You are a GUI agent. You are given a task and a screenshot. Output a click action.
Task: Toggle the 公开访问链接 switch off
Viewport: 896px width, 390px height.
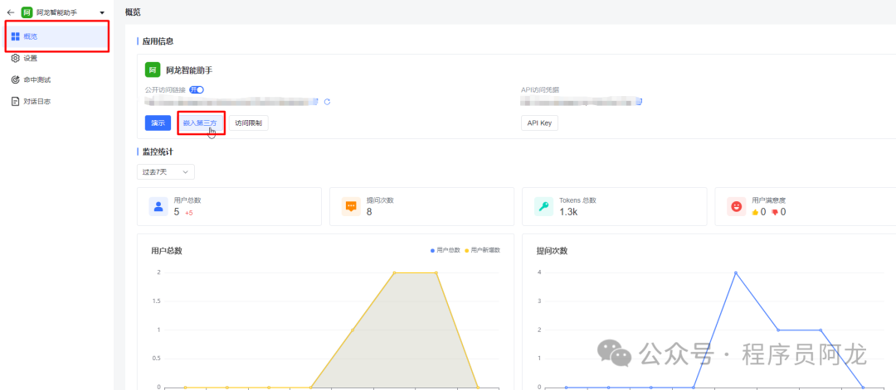click(197, 89)
